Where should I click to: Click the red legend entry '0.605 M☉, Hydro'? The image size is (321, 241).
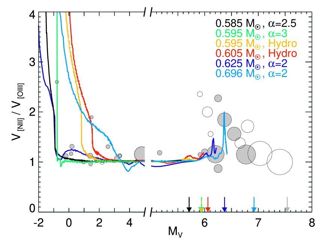[x=256, y=53]
